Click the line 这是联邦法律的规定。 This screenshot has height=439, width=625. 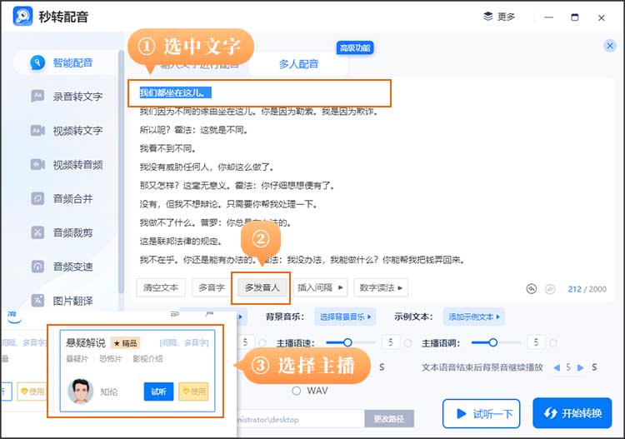(181, 242)
